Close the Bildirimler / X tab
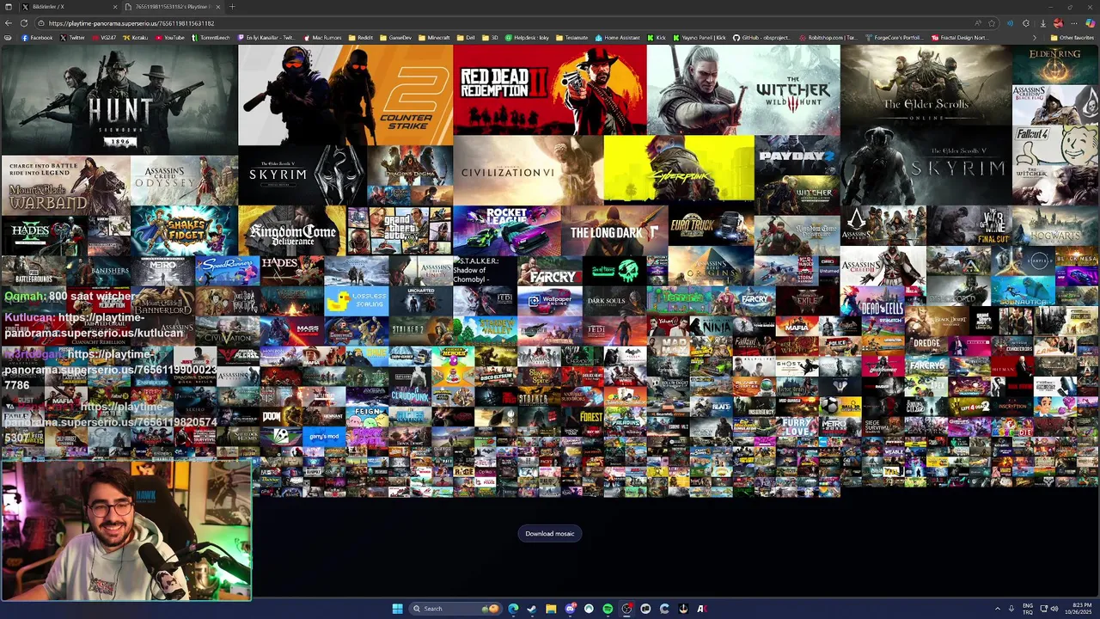 [x=115, y=7]
